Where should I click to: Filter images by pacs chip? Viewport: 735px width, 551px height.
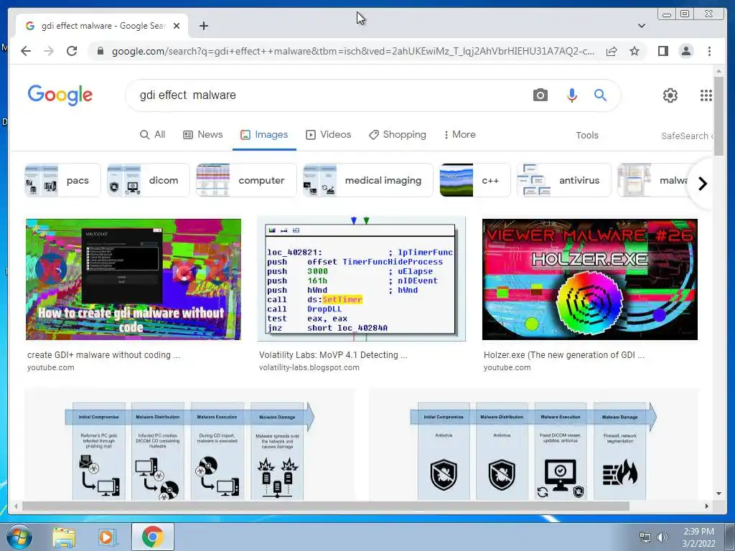tap(62, 180)
